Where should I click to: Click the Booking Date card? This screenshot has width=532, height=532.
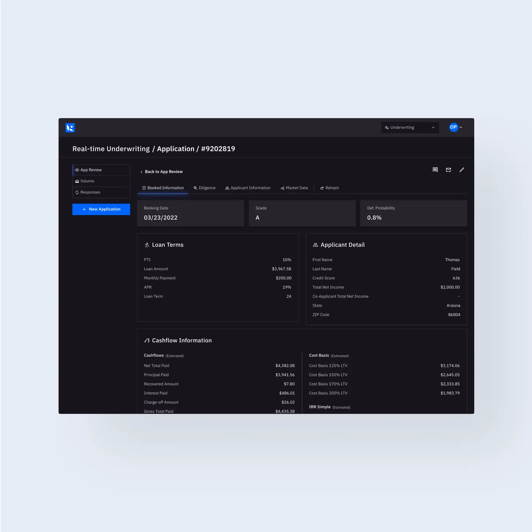190,214
